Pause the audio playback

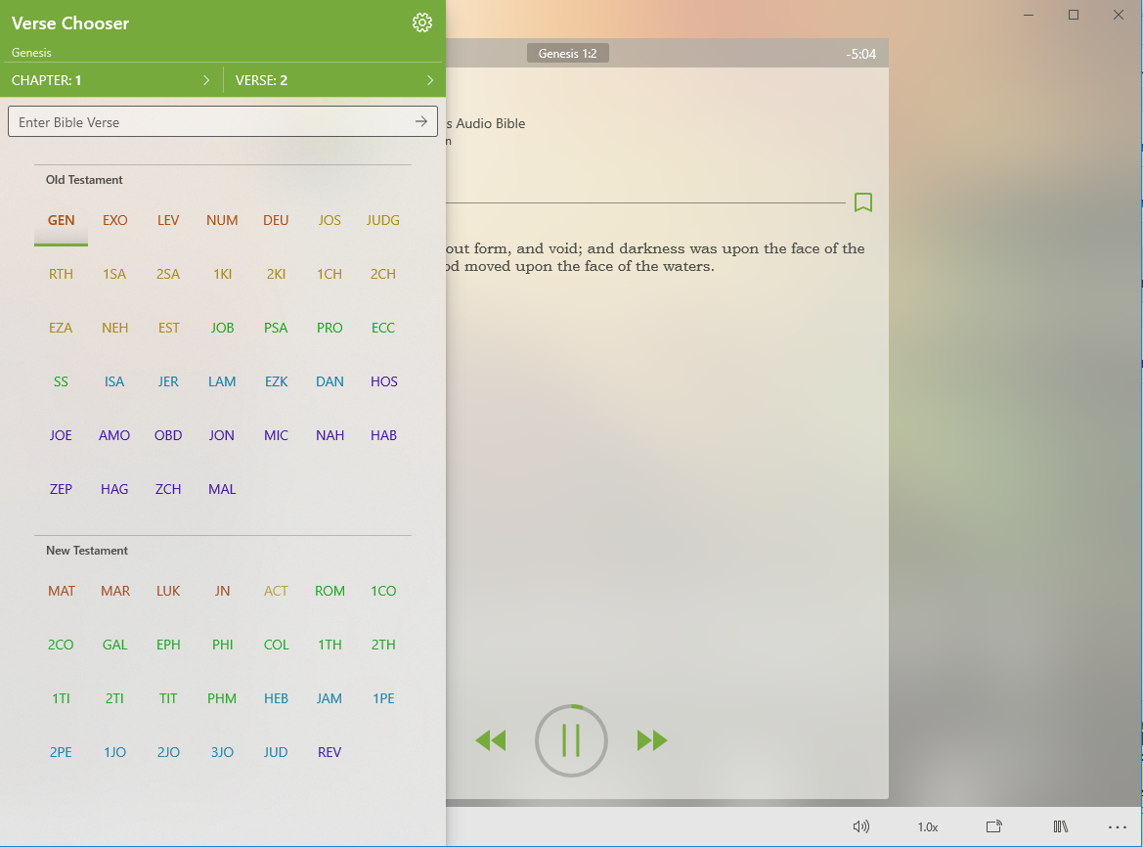tap(571, 740)
